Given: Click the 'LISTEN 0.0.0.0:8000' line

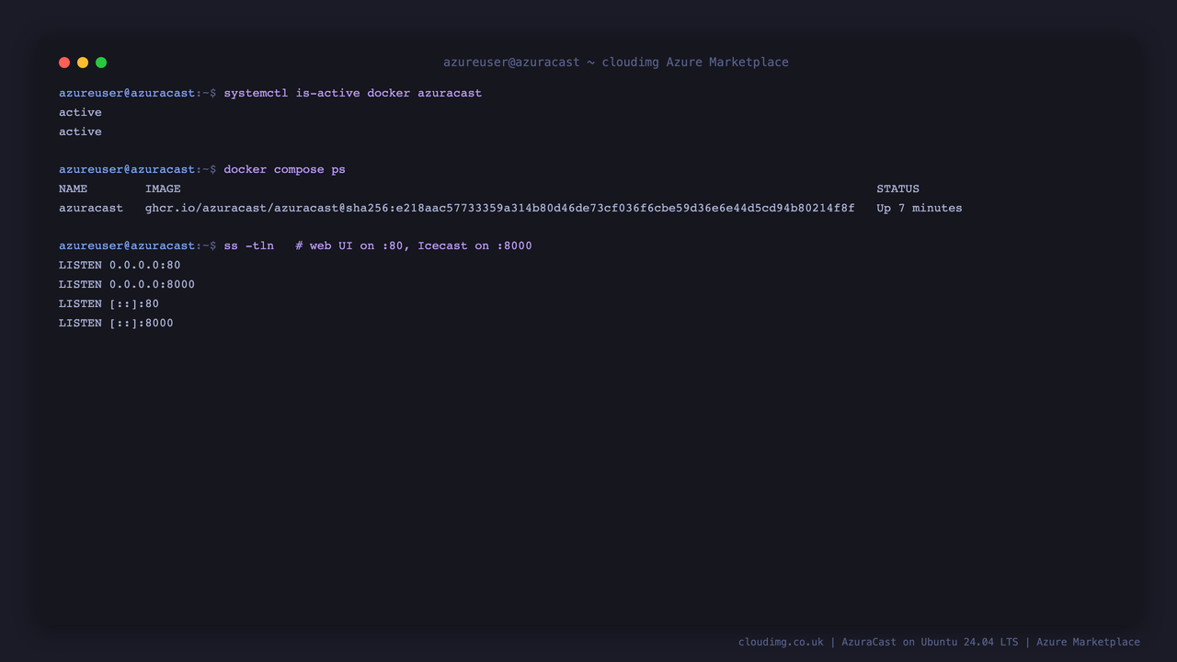Looking at the screenshot, I should tap(127, 284).
